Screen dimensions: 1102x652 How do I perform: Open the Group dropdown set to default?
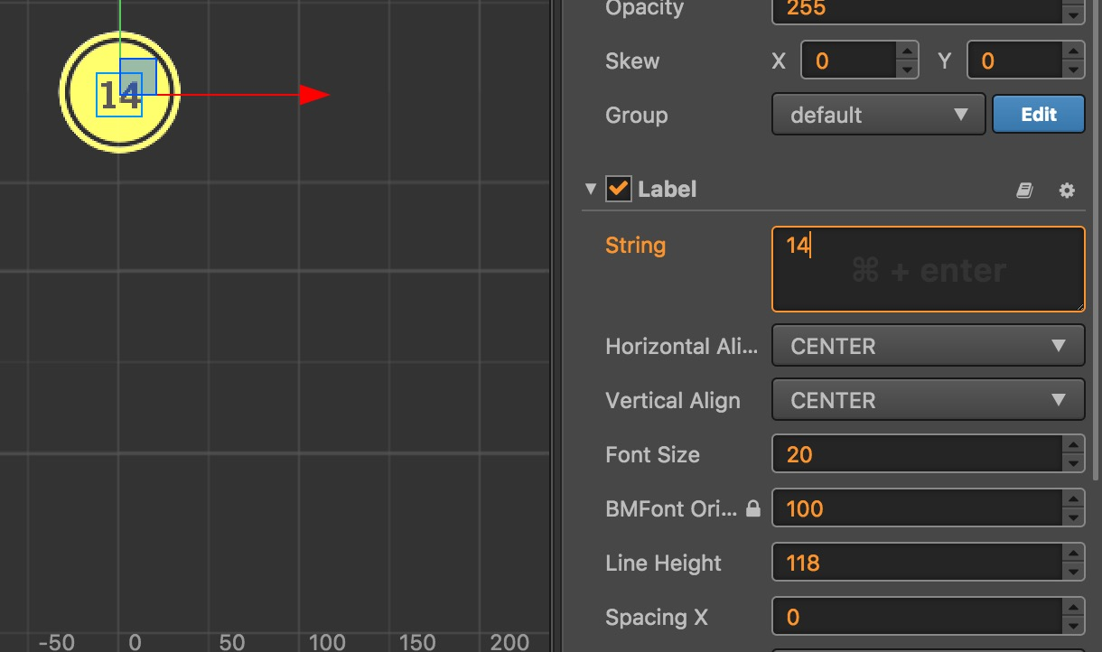coord(878,116)
